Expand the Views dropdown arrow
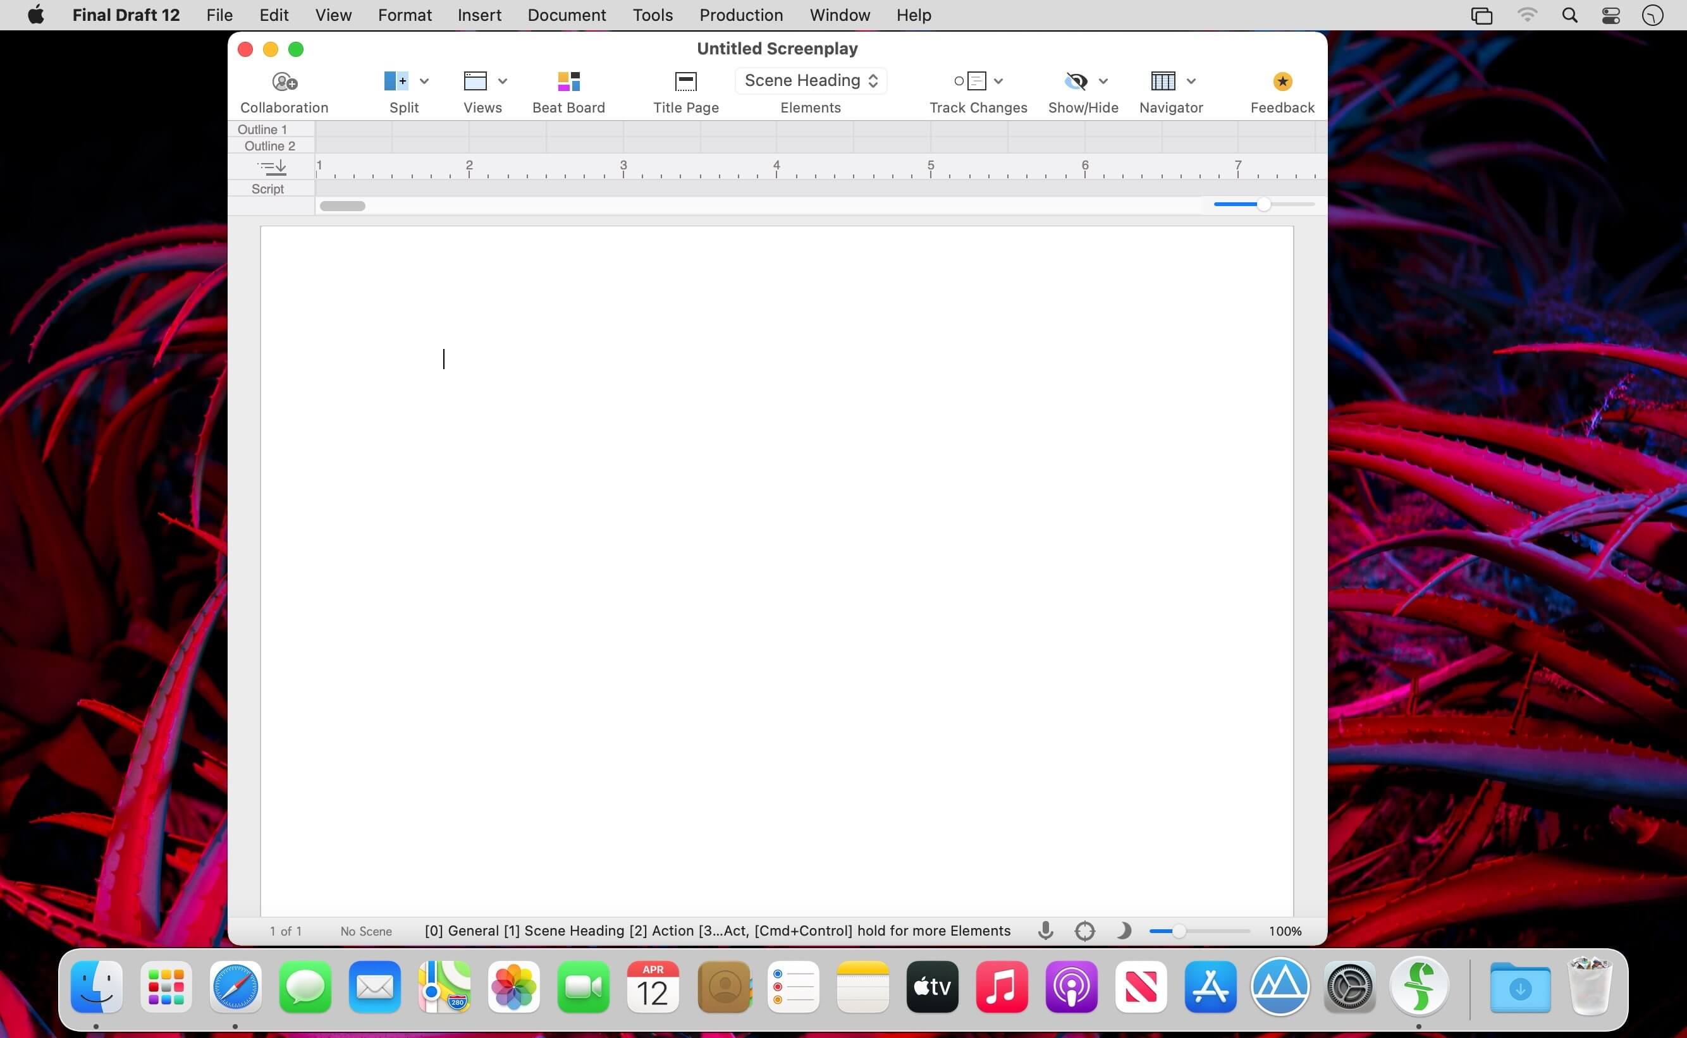The height and width of the screenshot is (1038, 1687). pos(503,81)
